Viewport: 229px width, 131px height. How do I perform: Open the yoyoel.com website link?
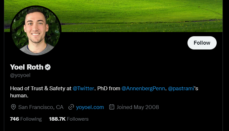[x=90, y=107]
